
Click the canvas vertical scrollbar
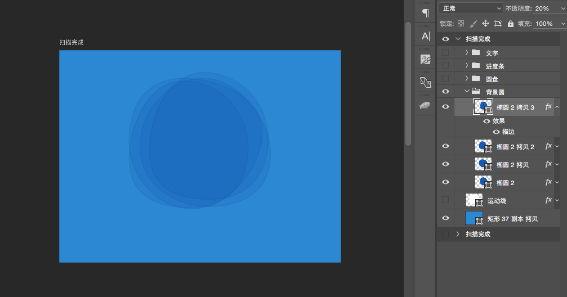[408, 84]
